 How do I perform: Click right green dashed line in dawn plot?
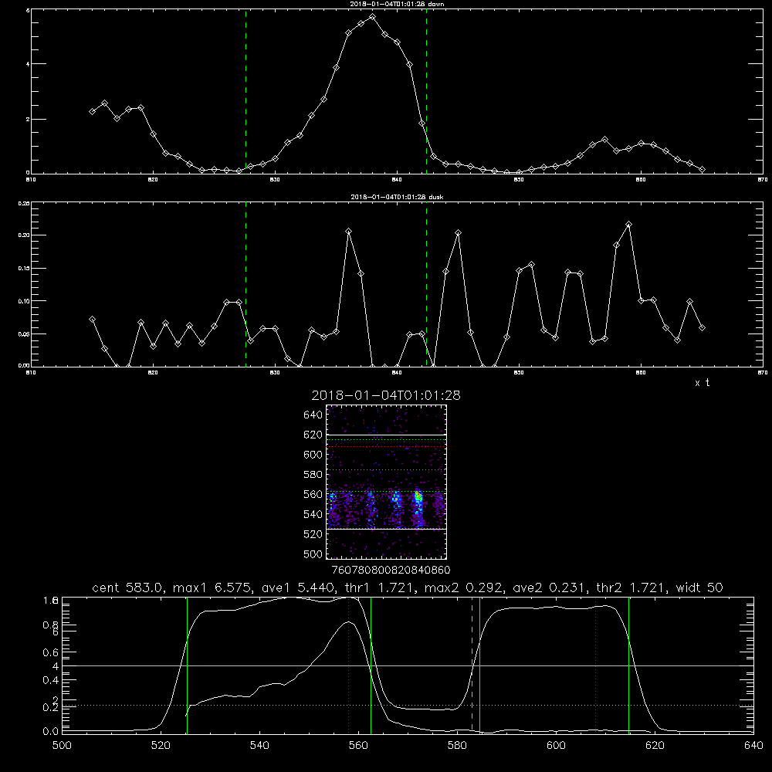coord(426,91)
